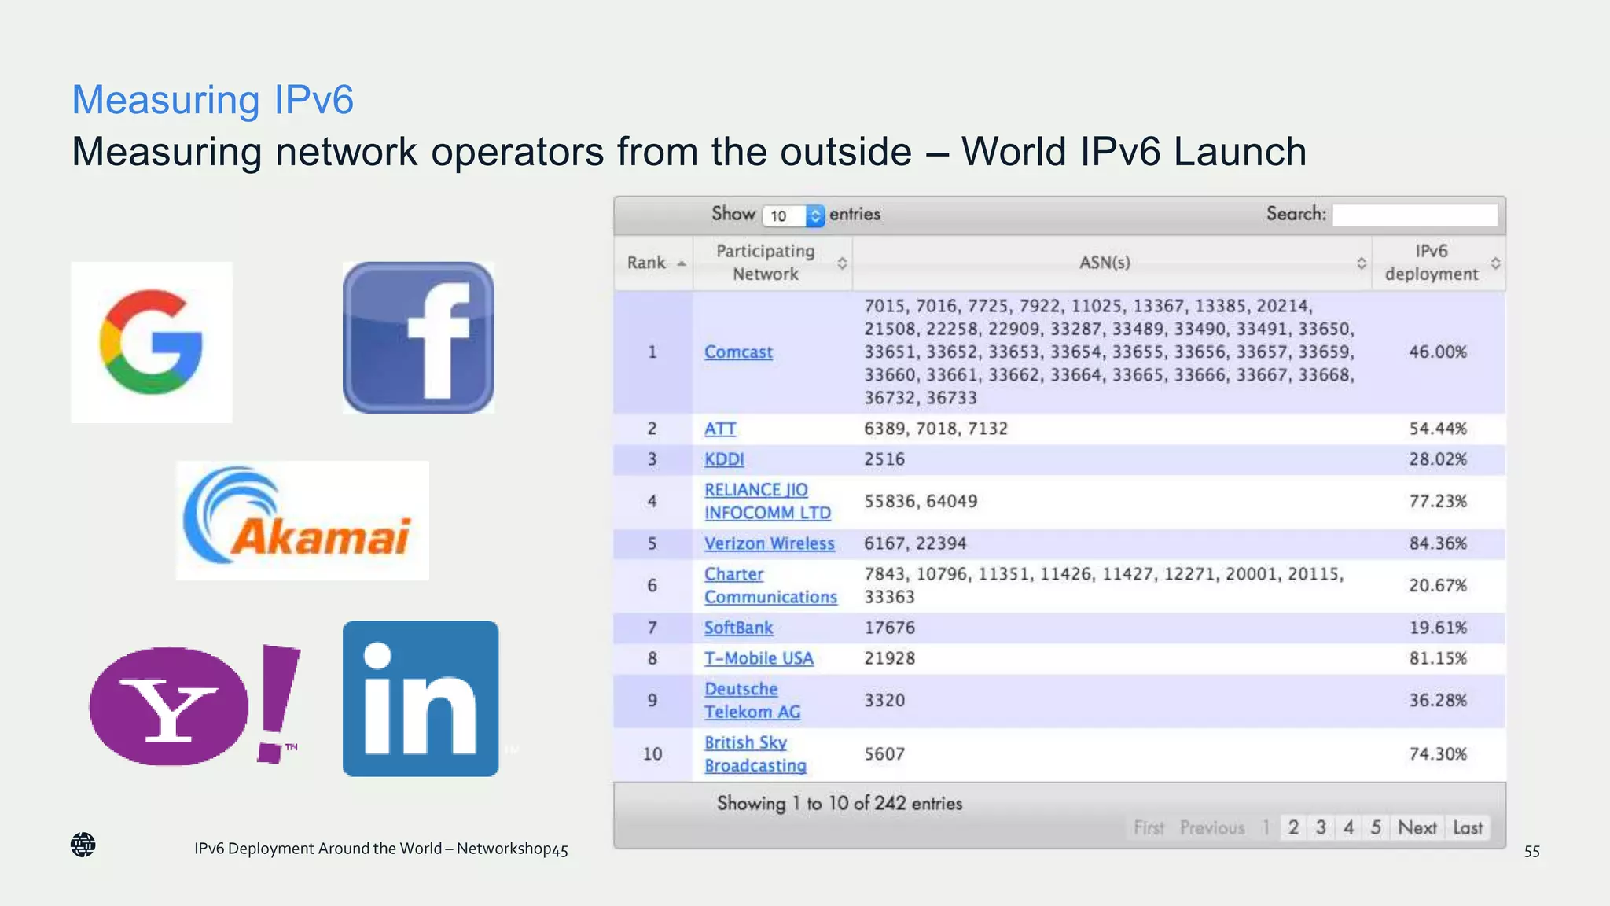Click KDDI's 28.02% deployment value
1610x906 pixels.
1438,459
